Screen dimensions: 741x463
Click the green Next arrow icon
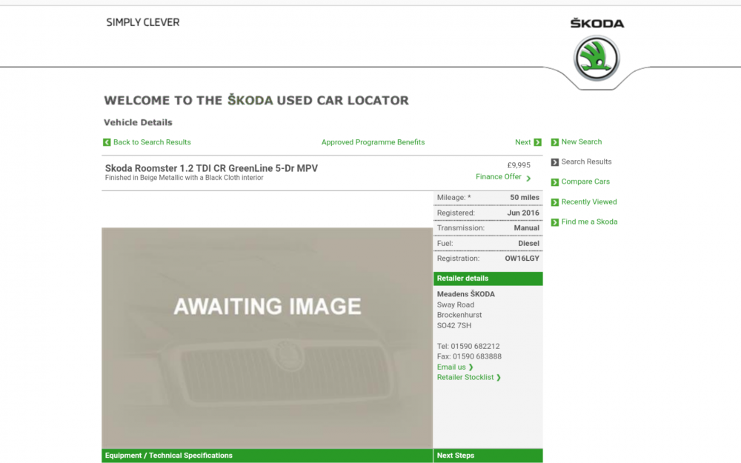click(x=537, y=142)
